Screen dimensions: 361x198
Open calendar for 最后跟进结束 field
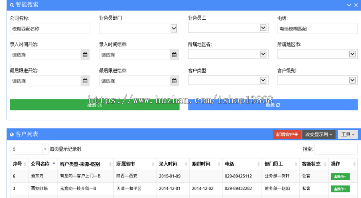click(x=174, y=81)
